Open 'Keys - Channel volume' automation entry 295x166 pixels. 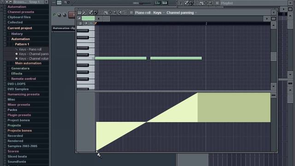point(32,59)
